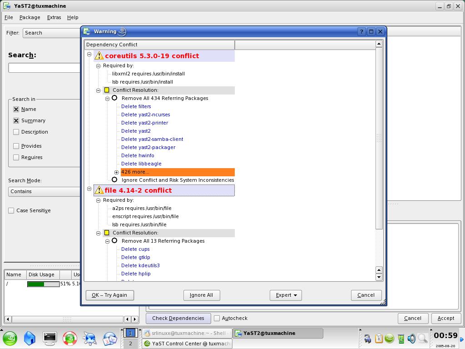Click the What's This help button in Warning dialog
This screenshot has width=465, height=349.
(x=361, y=31)
